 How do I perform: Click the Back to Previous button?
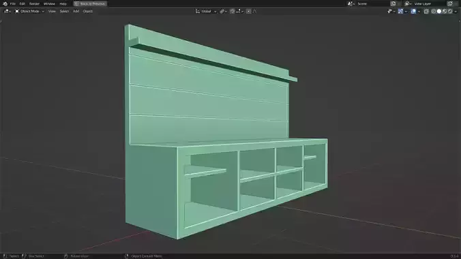coord(90,4)
